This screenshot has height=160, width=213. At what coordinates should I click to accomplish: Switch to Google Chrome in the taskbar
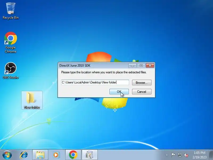click(73, 155)
